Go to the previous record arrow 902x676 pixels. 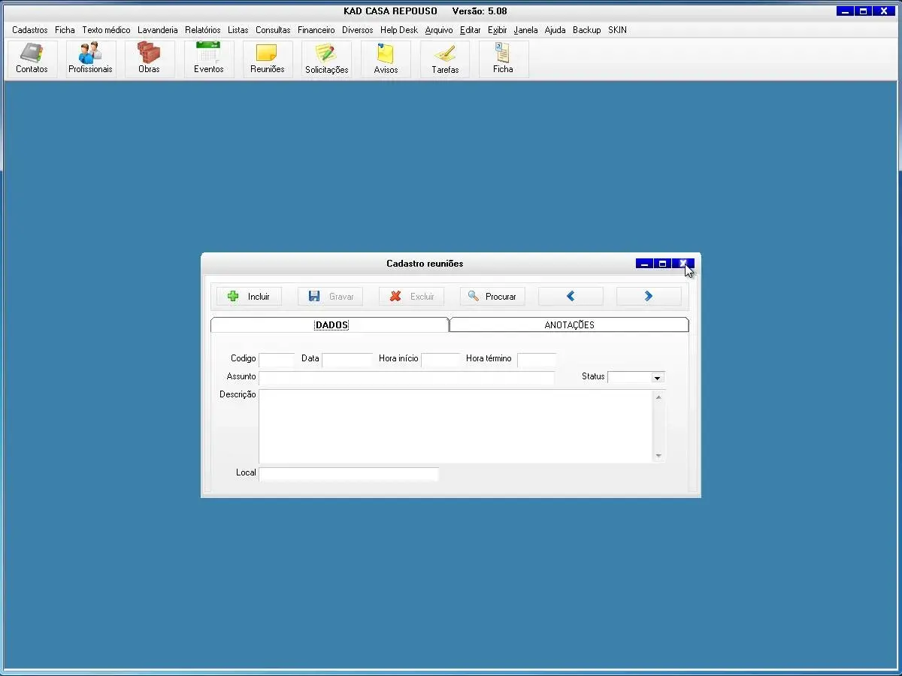(x=571, y=297)
